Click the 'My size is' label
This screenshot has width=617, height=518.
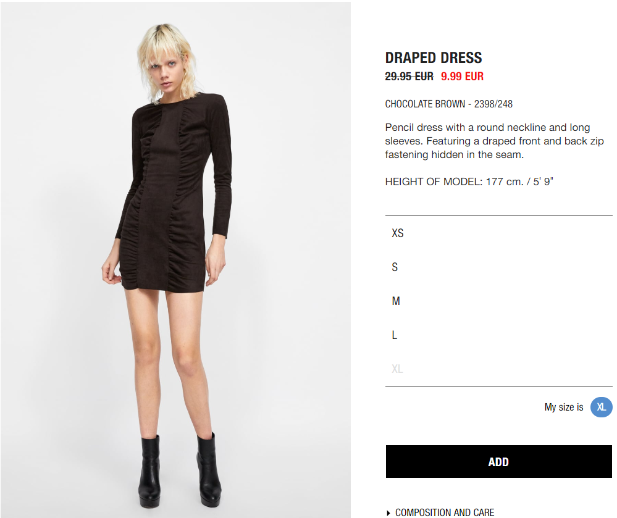(563, 407)
